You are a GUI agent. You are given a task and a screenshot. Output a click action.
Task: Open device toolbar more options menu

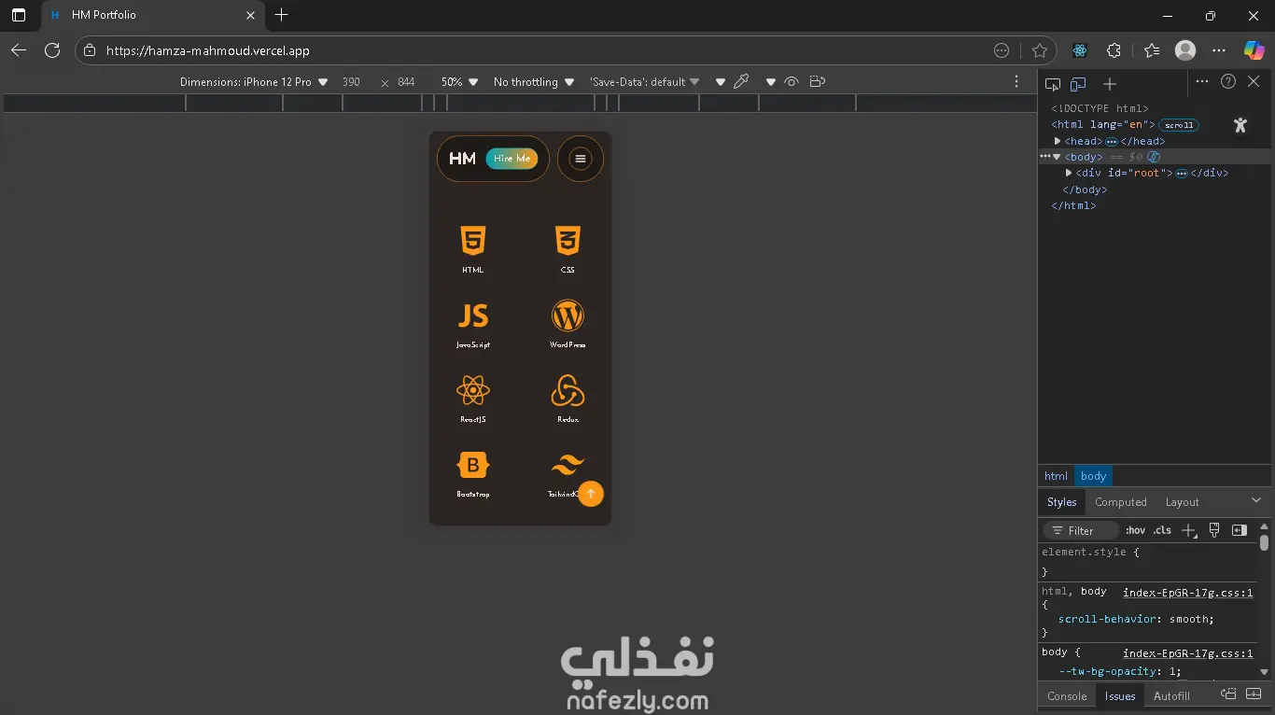(x=1016, y=82)
